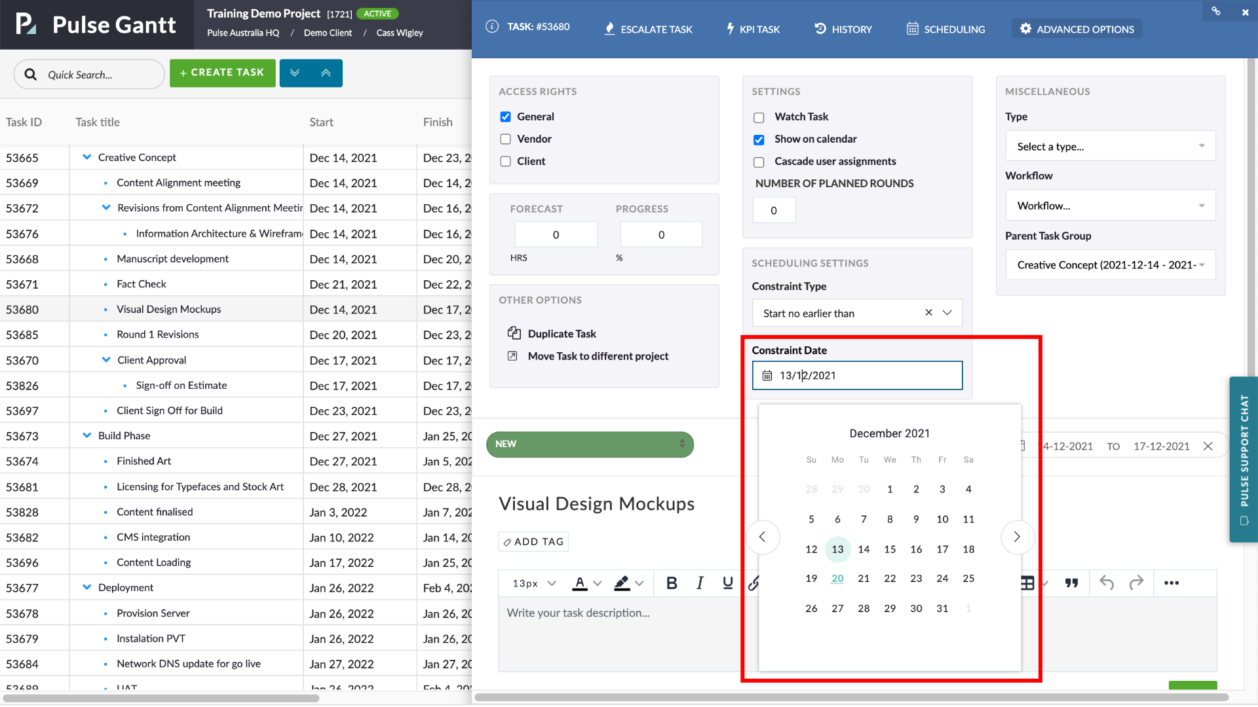
Task: Click the Duplicate Task icon
Action: pyautogui.click(x=514, y=333)
